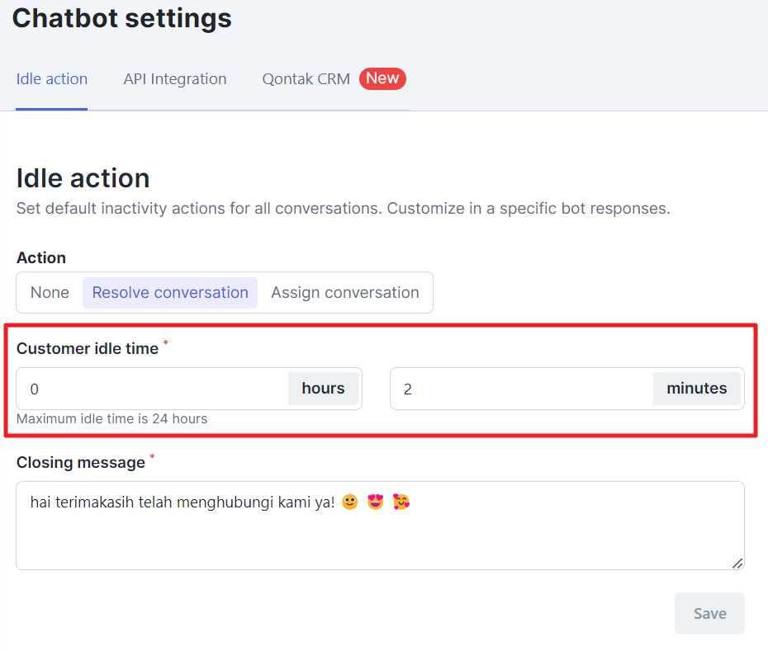Click the hours unit label
768x651 pixels.
323,389
